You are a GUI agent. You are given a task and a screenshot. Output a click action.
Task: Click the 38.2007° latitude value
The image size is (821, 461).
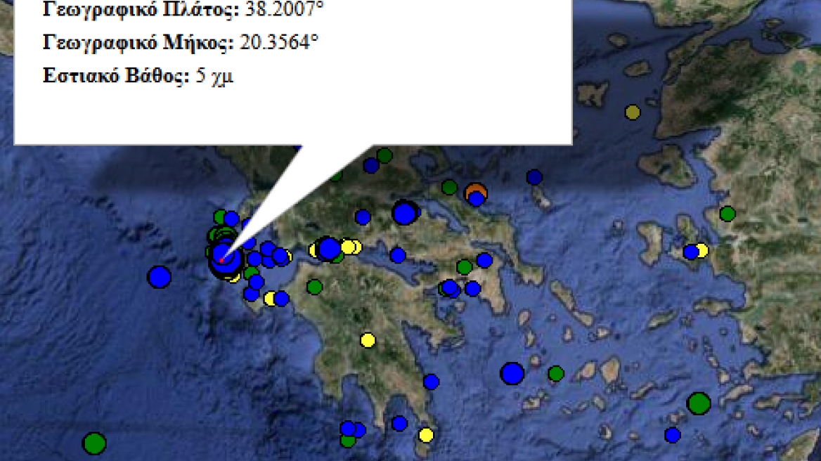[281, 11]
